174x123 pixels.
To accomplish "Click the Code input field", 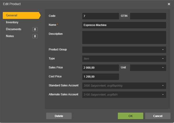I will pyautogui.click(x=100, y=16).
